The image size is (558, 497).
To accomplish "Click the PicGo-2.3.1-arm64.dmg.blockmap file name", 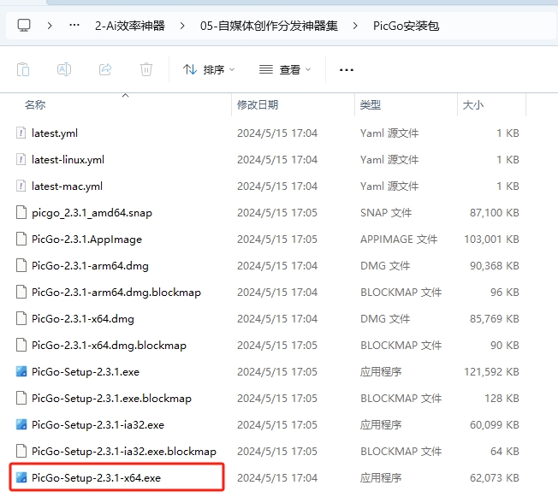I will point(116,293).
